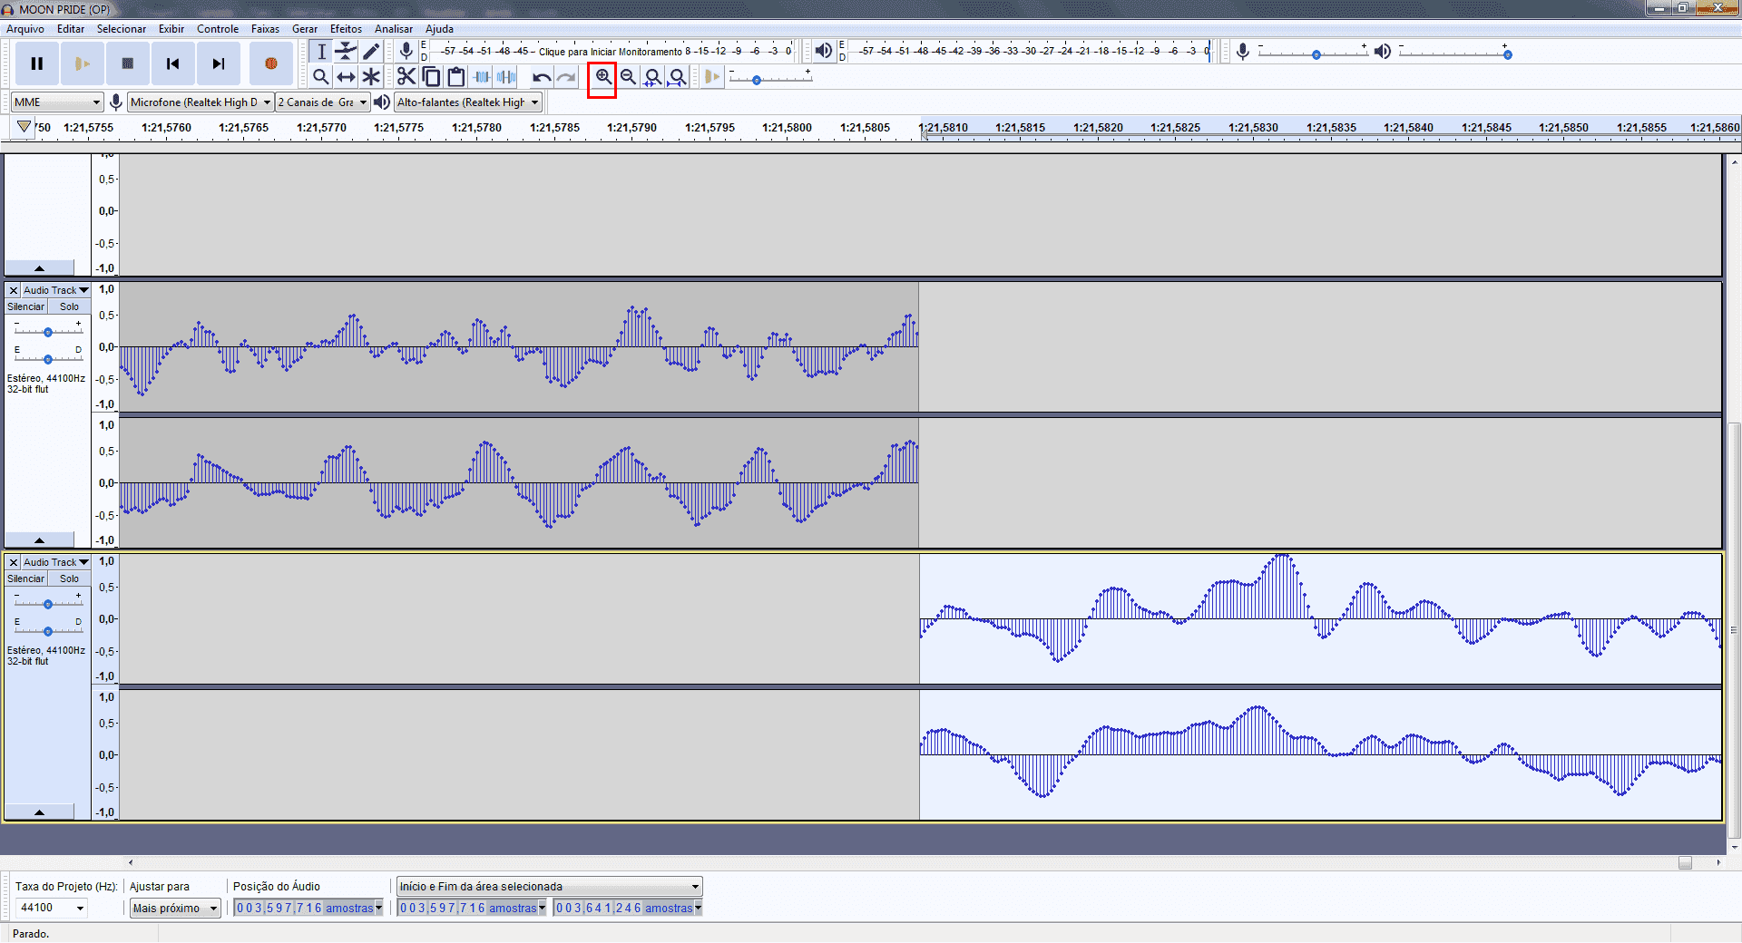Click the Play-at-speed button
Viewport: 1742px width, 943px height.
click(x=712, y=77)
